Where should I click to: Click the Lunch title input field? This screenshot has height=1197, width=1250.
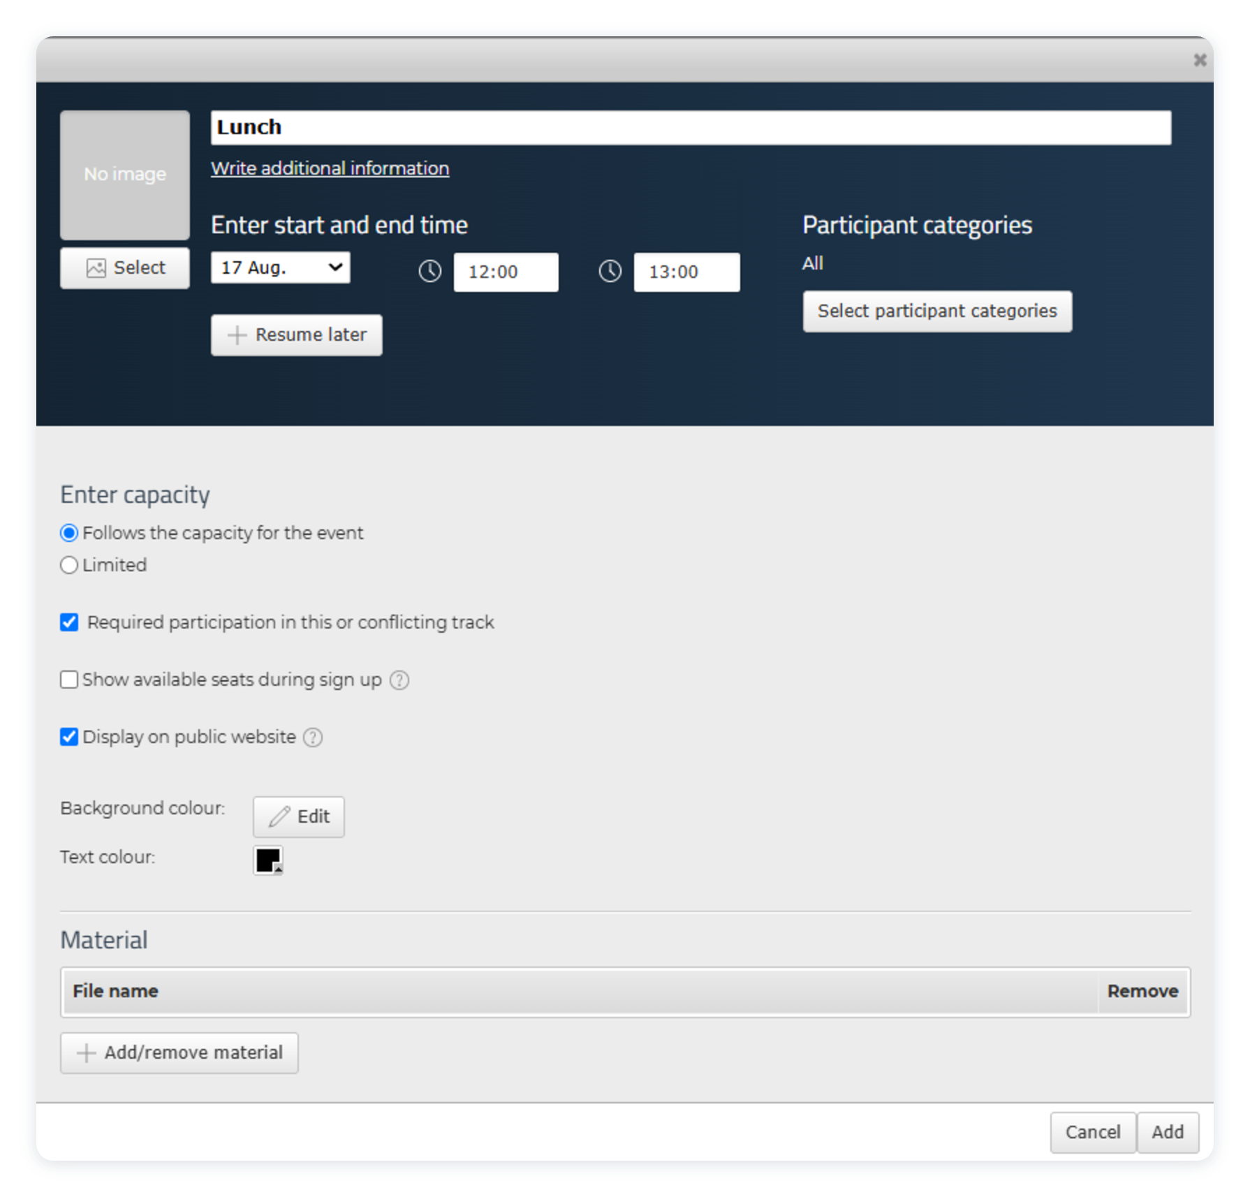[x=691, y=127]
